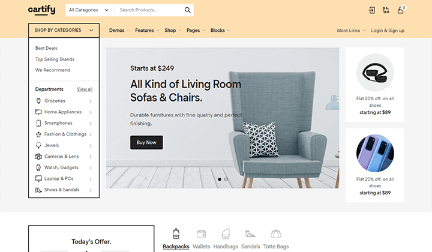Open Top Selling Brands link
Viewport: 432px width, 252px height.
coord(55,59)
